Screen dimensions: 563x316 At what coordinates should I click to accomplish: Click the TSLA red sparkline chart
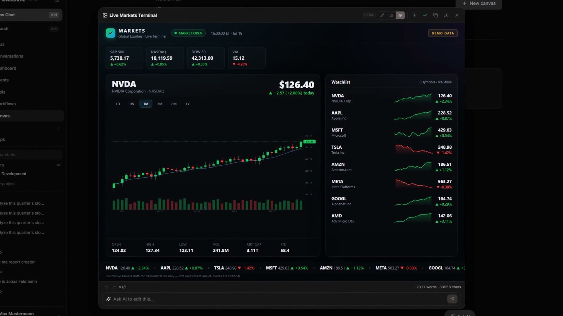click(413, 149)
